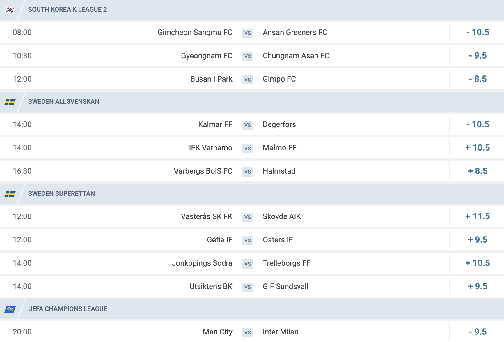Expand the UEFA Champions League header
This screenshot has height=342, width=504.
252,309
